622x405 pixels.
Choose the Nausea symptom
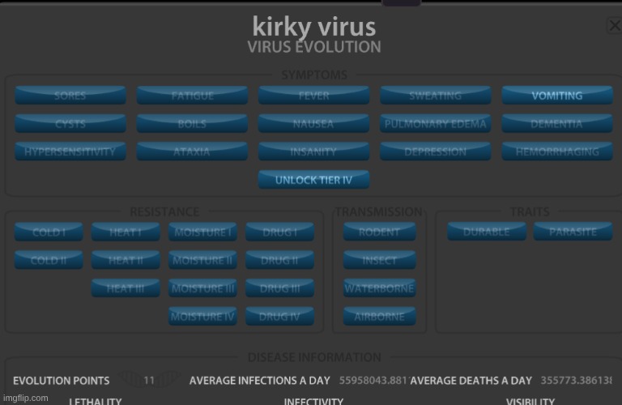click(x=313, y=123)
